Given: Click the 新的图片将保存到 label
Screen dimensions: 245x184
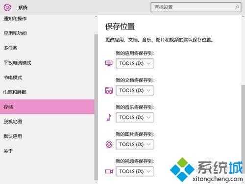Looking at the screenshot, I should coord(135,134).
